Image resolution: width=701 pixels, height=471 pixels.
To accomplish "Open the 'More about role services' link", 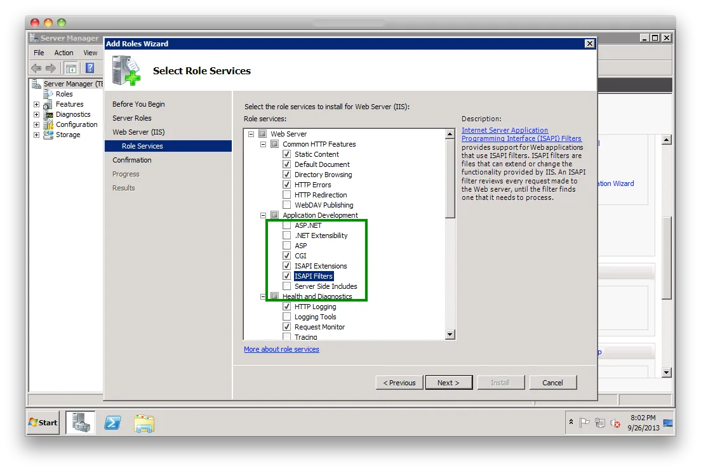I will pos(282,350).
